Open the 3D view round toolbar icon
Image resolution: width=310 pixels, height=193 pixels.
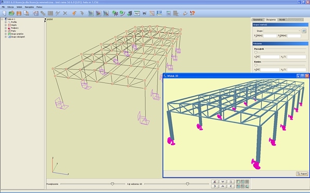144,13
